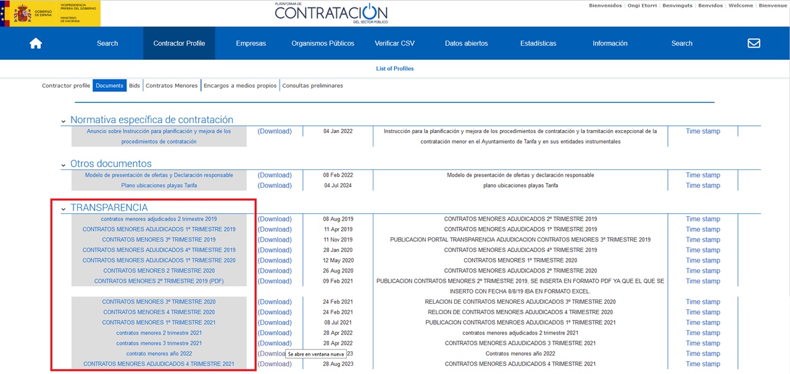The width and height of the screenshot is (790, 374).
Task: Open contratos menores 3 trimestre 2021
Action: click(x=159, y=343)
